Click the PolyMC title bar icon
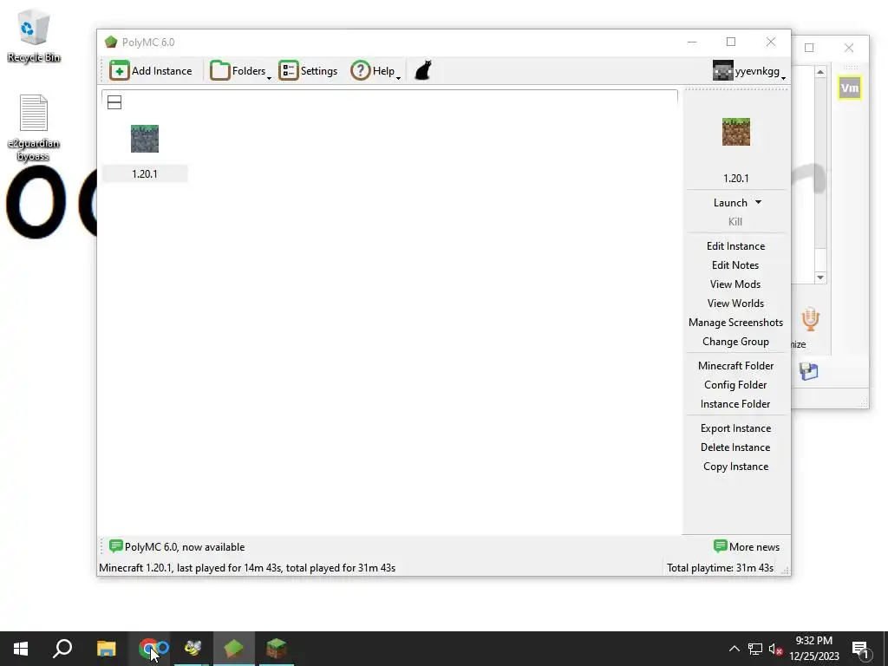Image resolution: width=888 pixels, height=666 pixels. pyautogui.click(x=111, y=42)
